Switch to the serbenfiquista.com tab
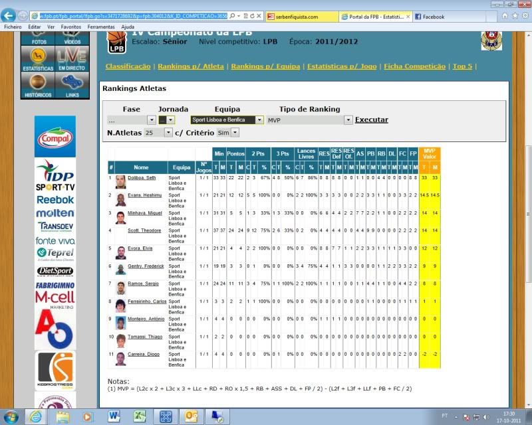The width and height of the screenshot is (532, 425). click(302, 17)
